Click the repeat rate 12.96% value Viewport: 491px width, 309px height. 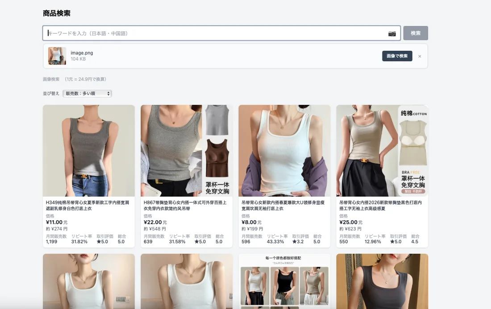pos(373,242)
